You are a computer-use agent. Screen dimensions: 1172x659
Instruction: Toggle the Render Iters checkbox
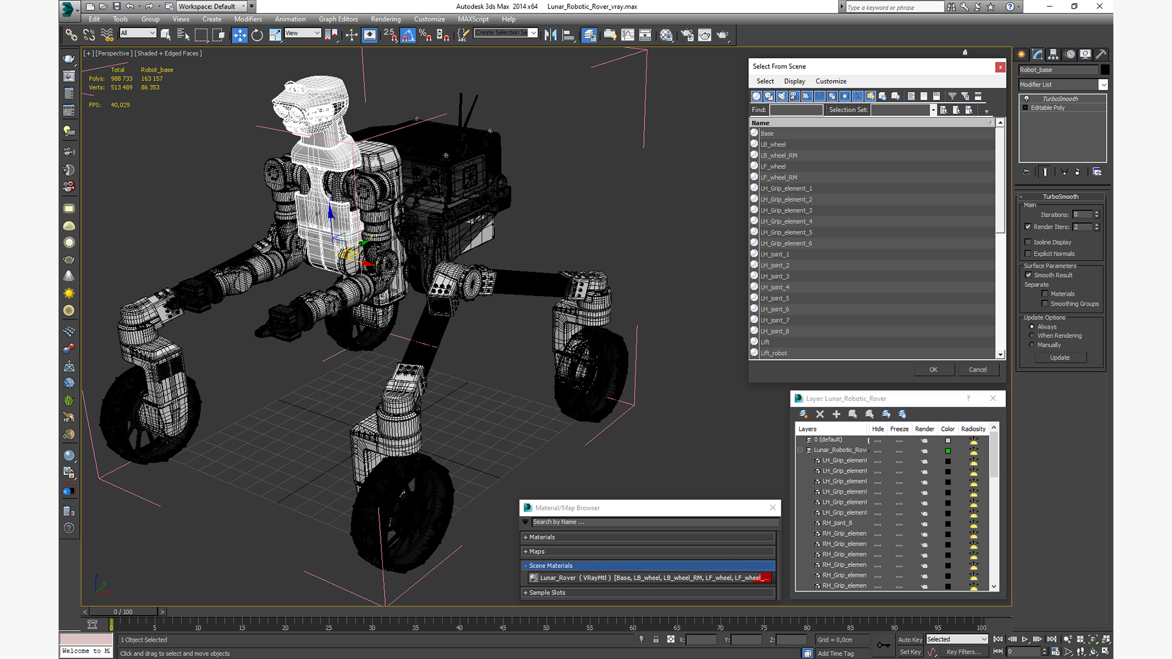pyautogui.click(x=1028, y=227)
